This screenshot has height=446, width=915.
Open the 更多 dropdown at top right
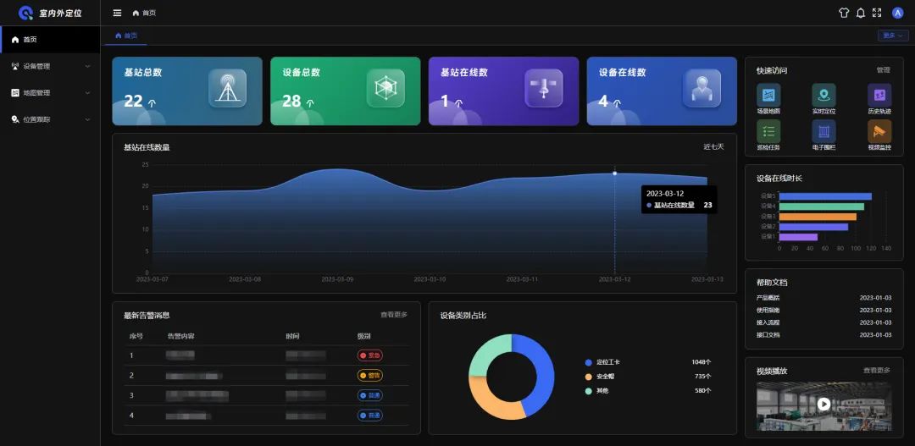(893, 36)
